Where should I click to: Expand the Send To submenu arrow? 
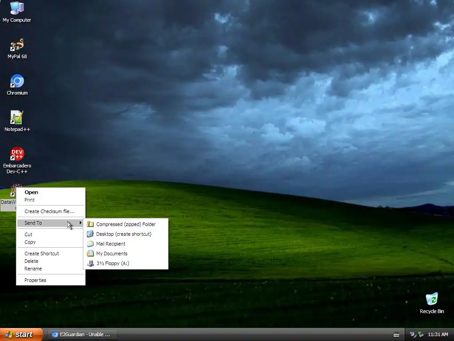click(x=81, y=223)
